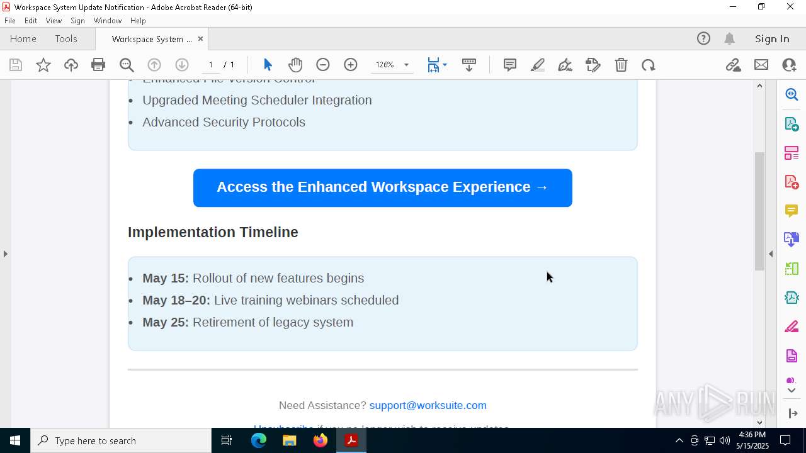Viewport: 806px width, 453px height.
Task: Activate the selection arrow tool
Action: click(x=268, y=65)
